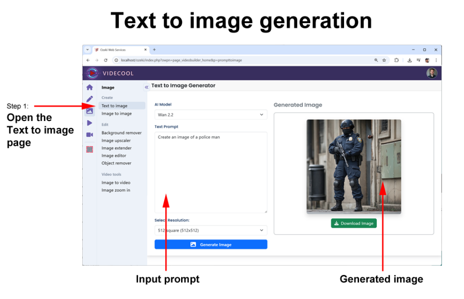The width and height of the screenshot is (464, 299).
Task: Open the play triangle sidebar icon
Action: pos(89,123)
